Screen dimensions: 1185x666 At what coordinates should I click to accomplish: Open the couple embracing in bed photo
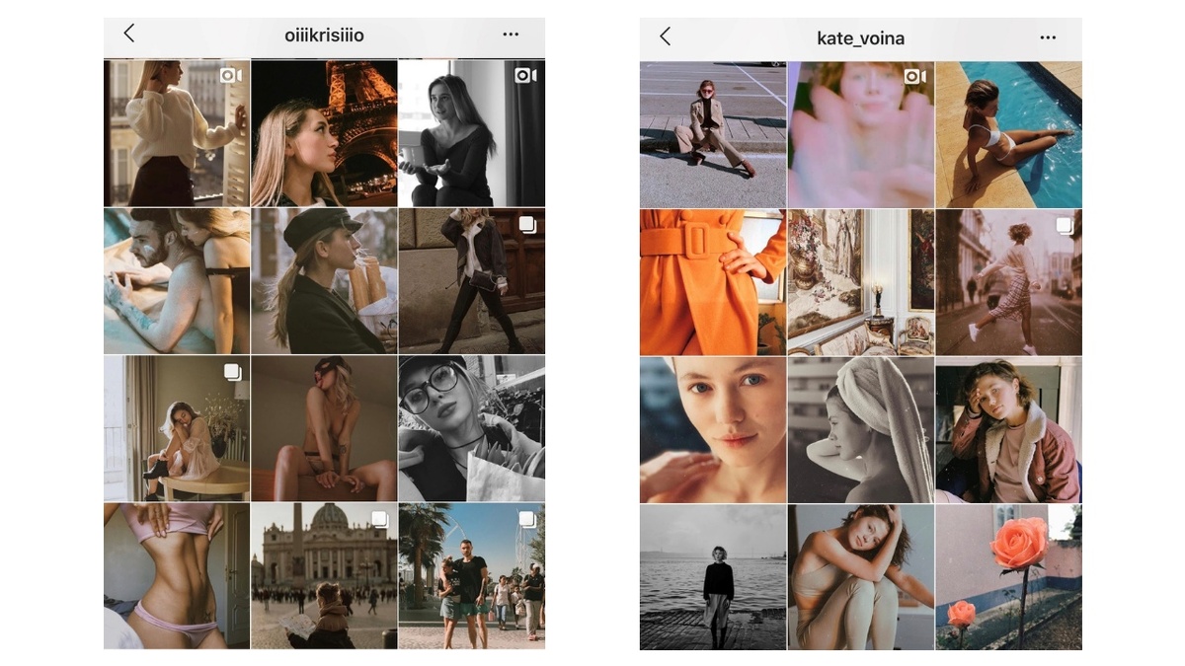177,281
